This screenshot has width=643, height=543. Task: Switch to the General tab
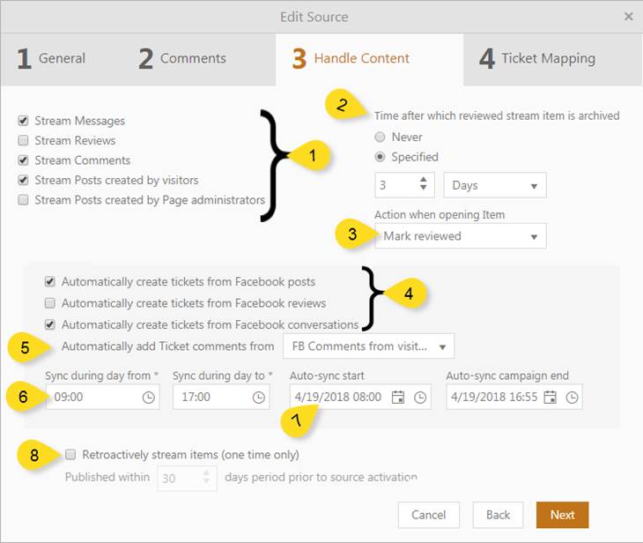coord(52,59)
